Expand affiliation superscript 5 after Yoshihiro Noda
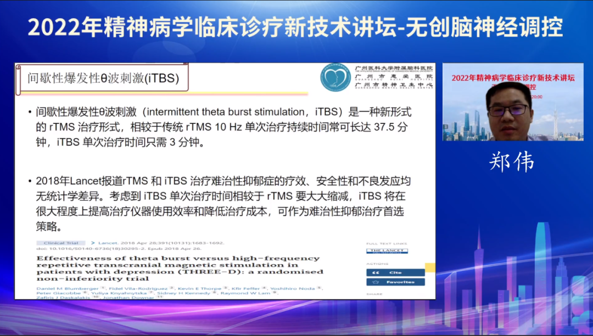593x336 pixels. pos(318,288)
